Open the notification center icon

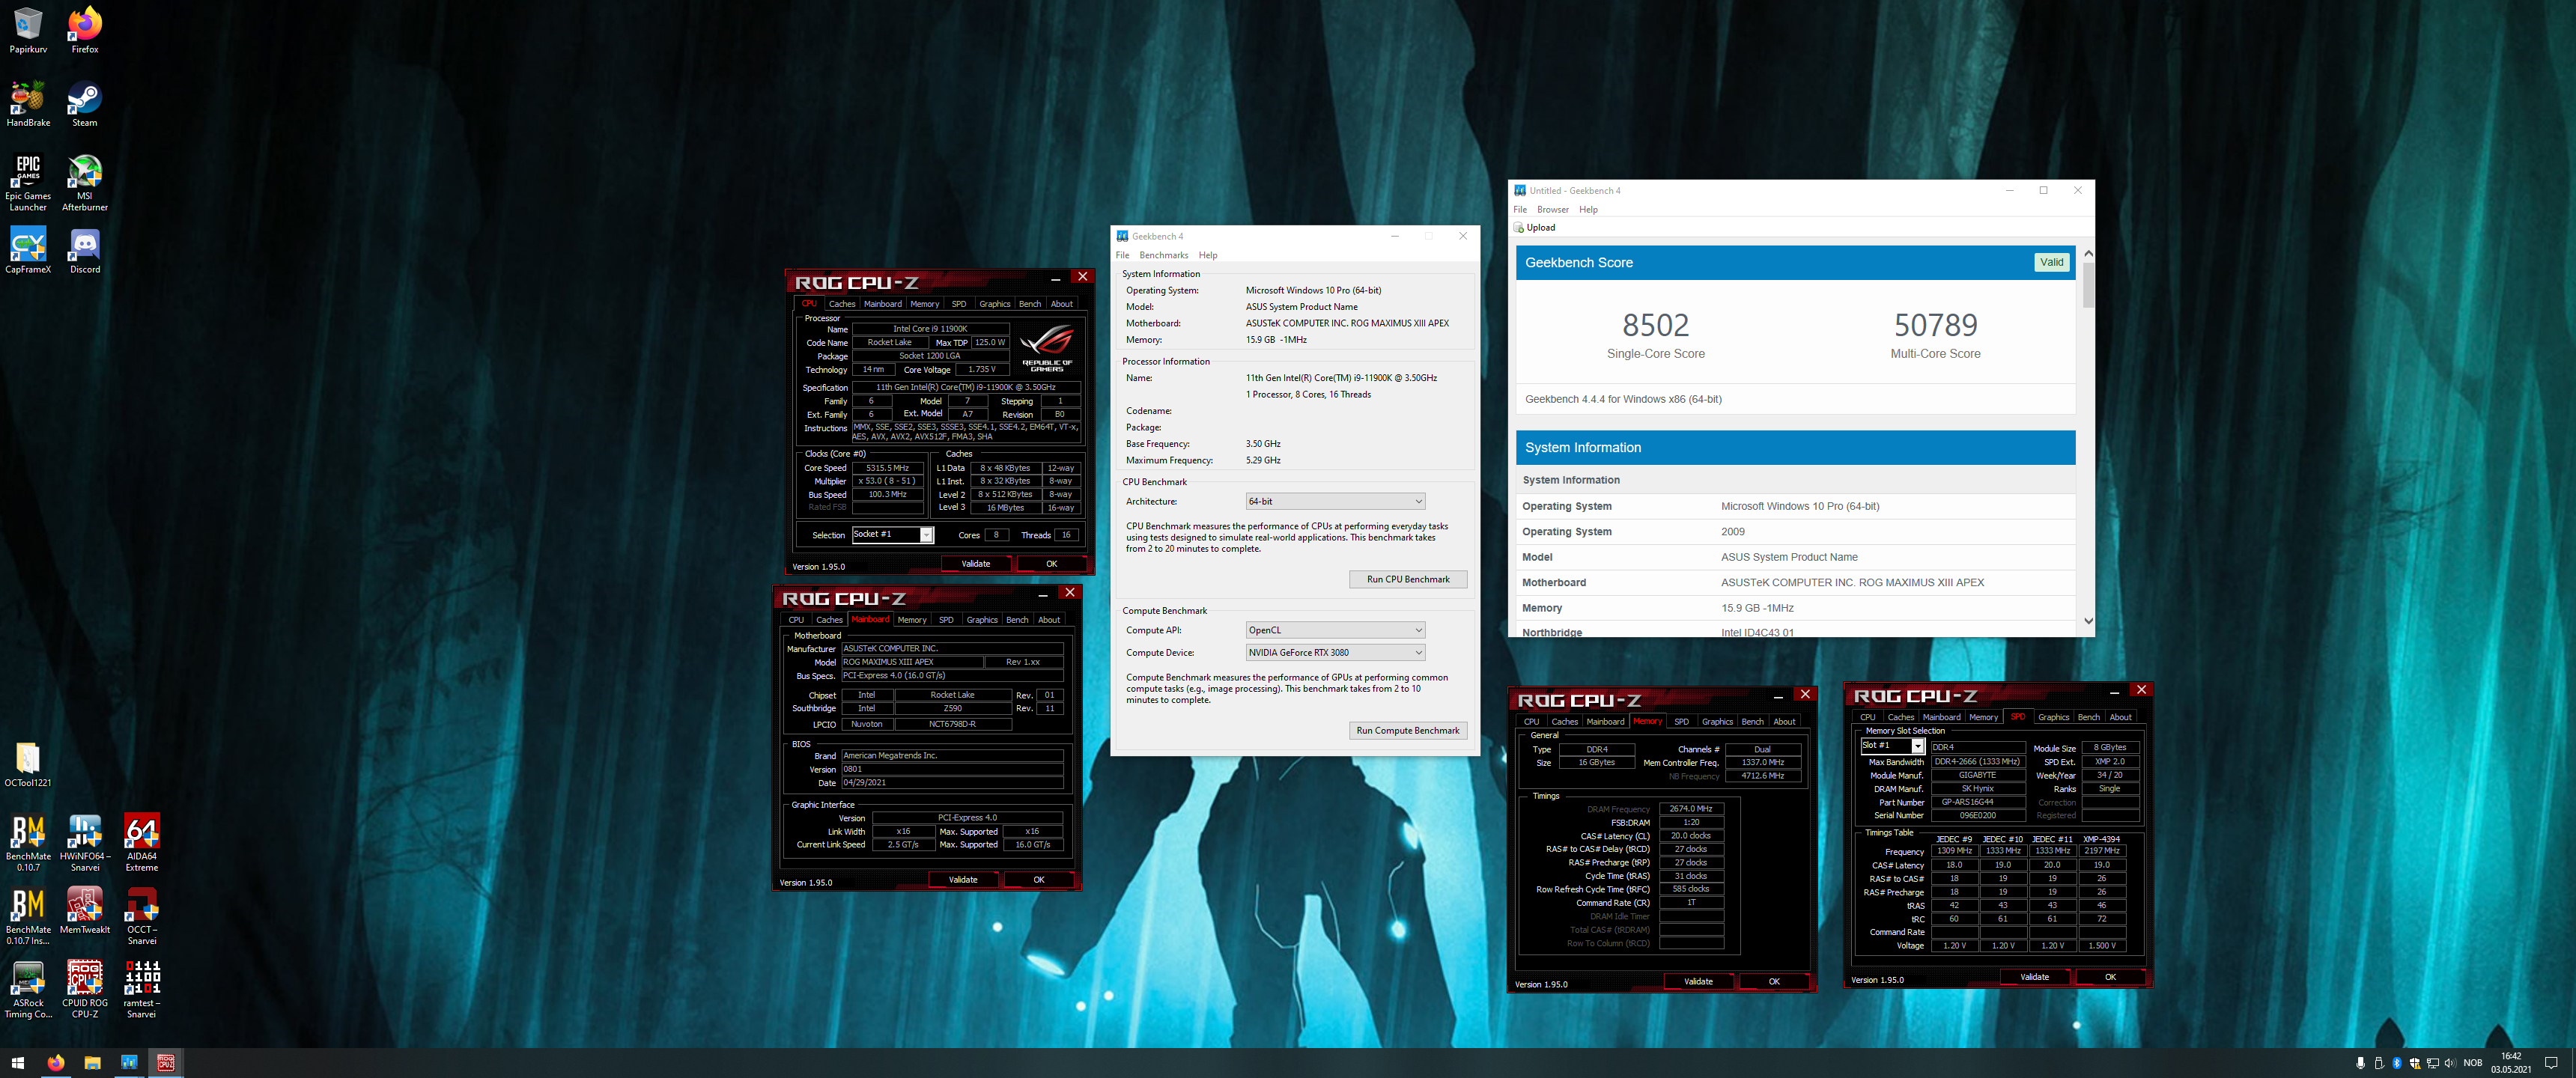coord(2551,1063)
